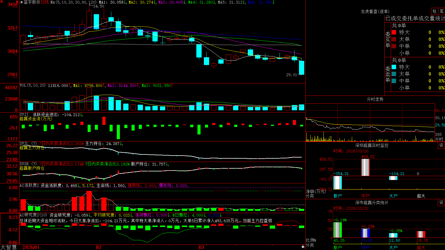Click the cyan 大户 12.60 ratio bar
The image size is (445, 250).
coord(393,235)
